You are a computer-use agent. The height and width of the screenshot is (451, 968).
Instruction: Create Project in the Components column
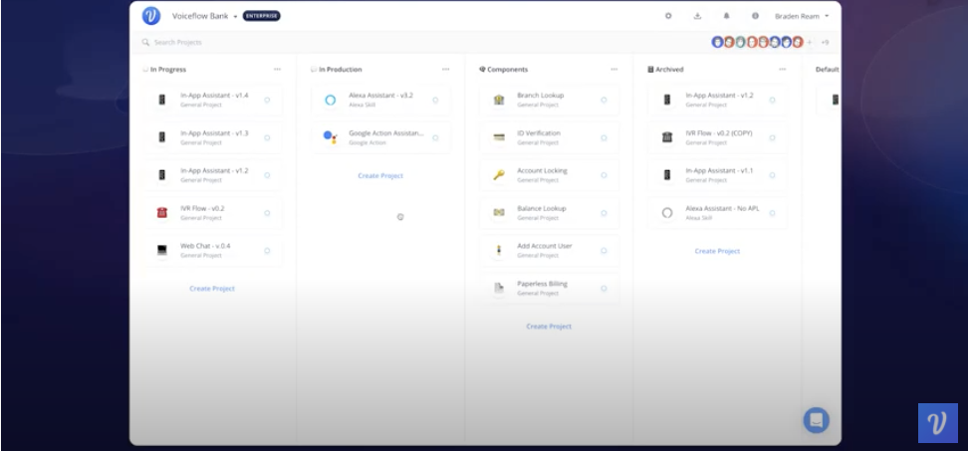click(x=549, y=327)
